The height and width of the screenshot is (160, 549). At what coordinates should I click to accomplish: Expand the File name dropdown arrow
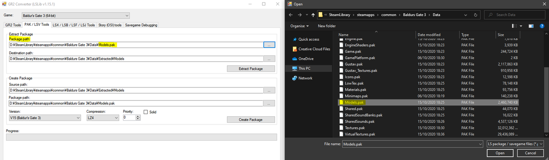coord(480,145)
